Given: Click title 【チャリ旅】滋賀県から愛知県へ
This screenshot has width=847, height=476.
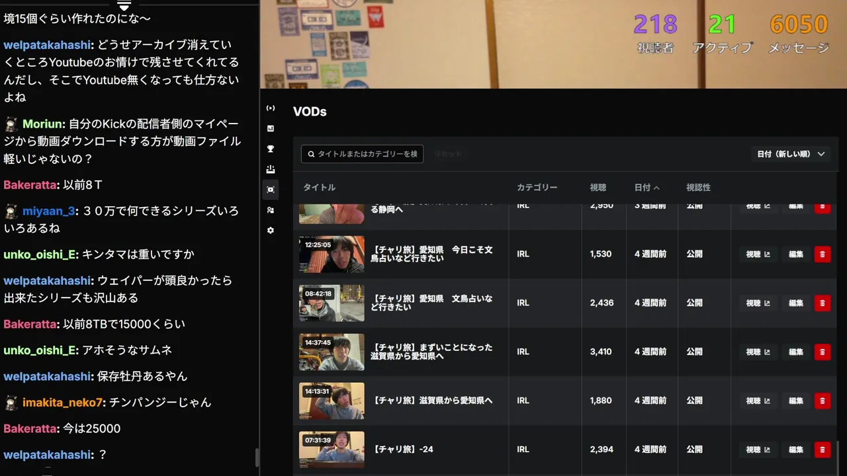Looking at the screenshot, I should pos(433,401).
